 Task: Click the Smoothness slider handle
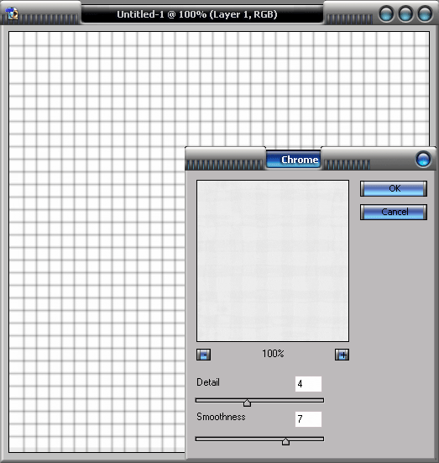tap(285, 441)
